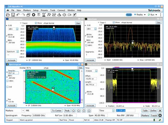Click the save disk icon

point(13,15)
